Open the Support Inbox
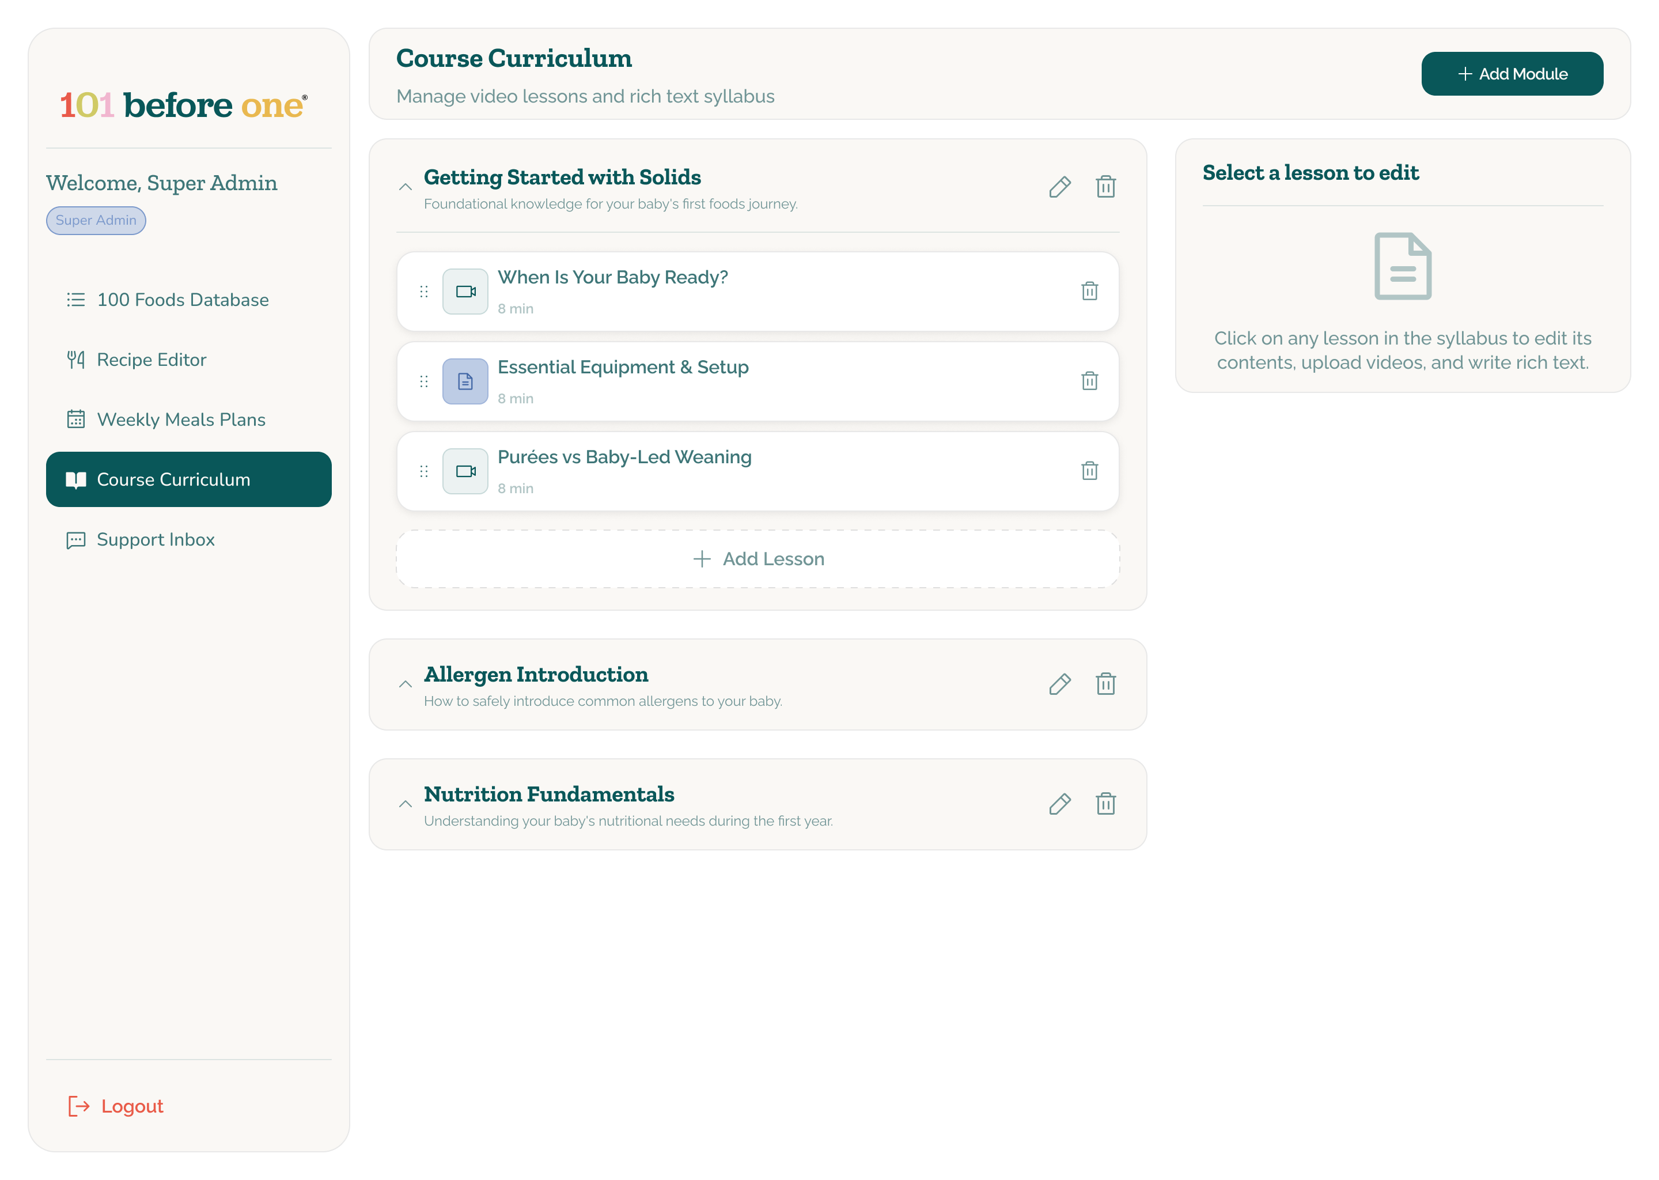 (189, 540)
